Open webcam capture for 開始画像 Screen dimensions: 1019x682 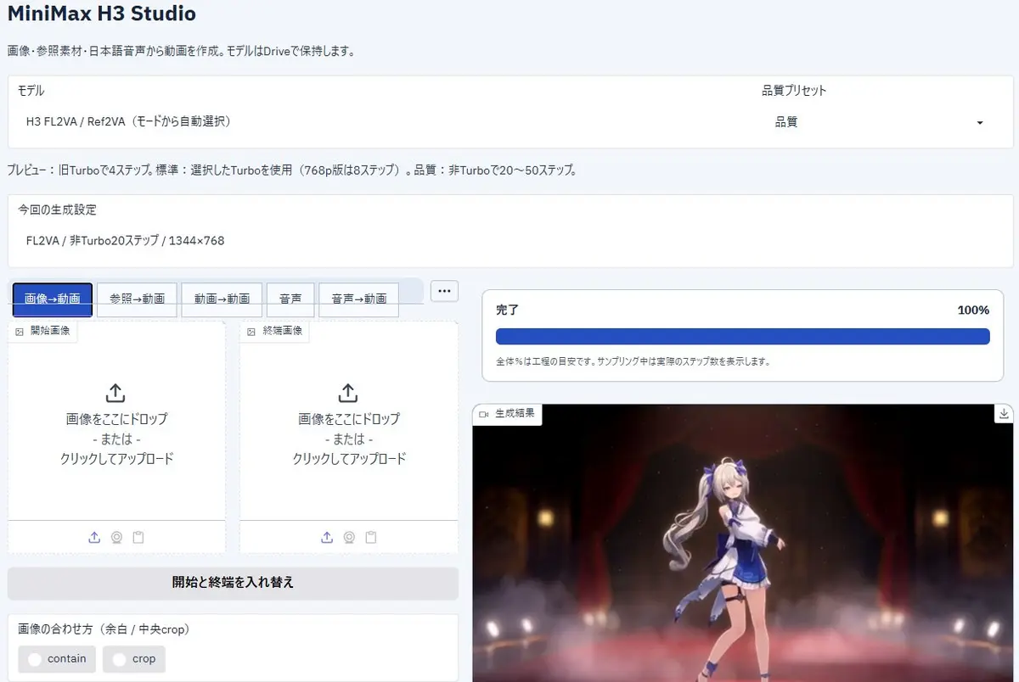(116, 537)
